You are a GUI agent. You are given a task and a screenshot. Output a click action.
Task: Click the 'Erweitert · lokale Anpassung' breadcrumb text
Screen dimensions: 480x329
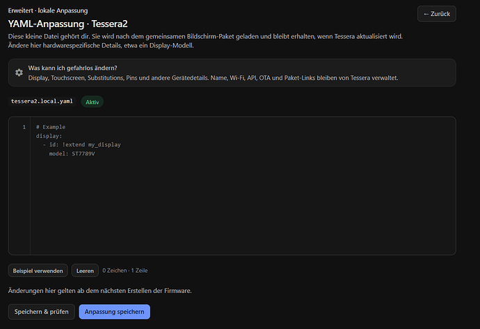coord(48,10)
